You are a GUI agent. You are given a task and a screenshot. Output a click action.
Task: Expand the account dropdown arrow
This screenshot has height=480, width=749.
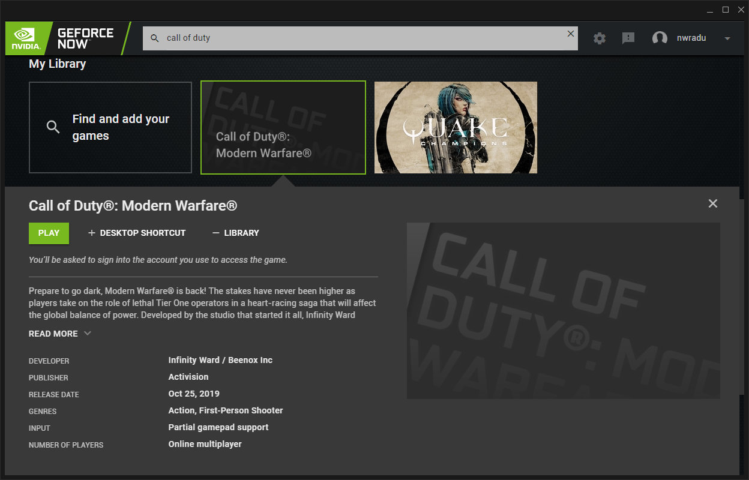pyautogui.click(x=727, y=38)
